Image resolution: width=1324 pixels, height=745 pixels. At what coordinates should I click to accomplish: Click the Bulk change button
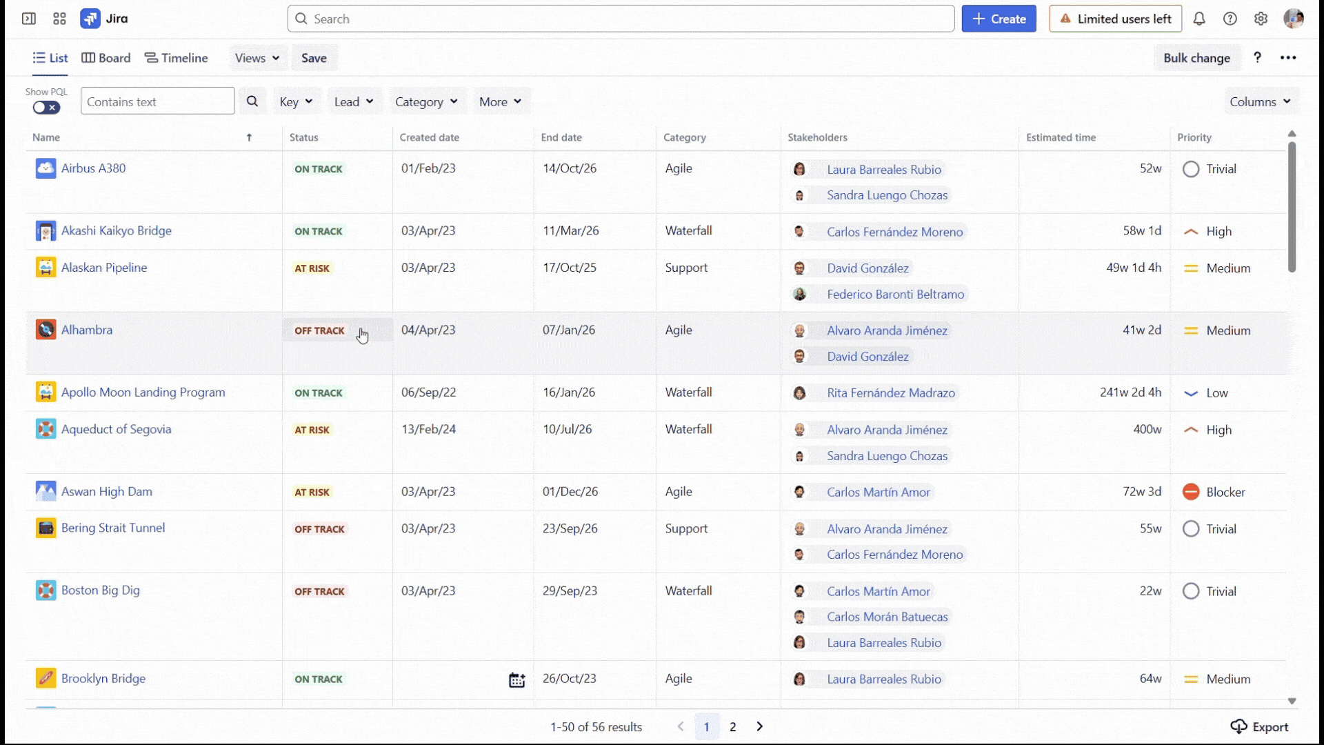point(1196,58)
